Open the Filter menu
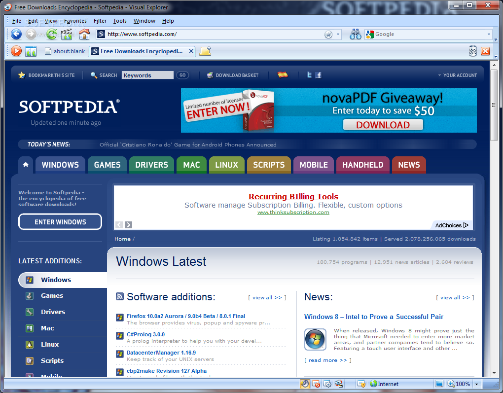Viewport: 503px width, 393px height. coord(100,21)
